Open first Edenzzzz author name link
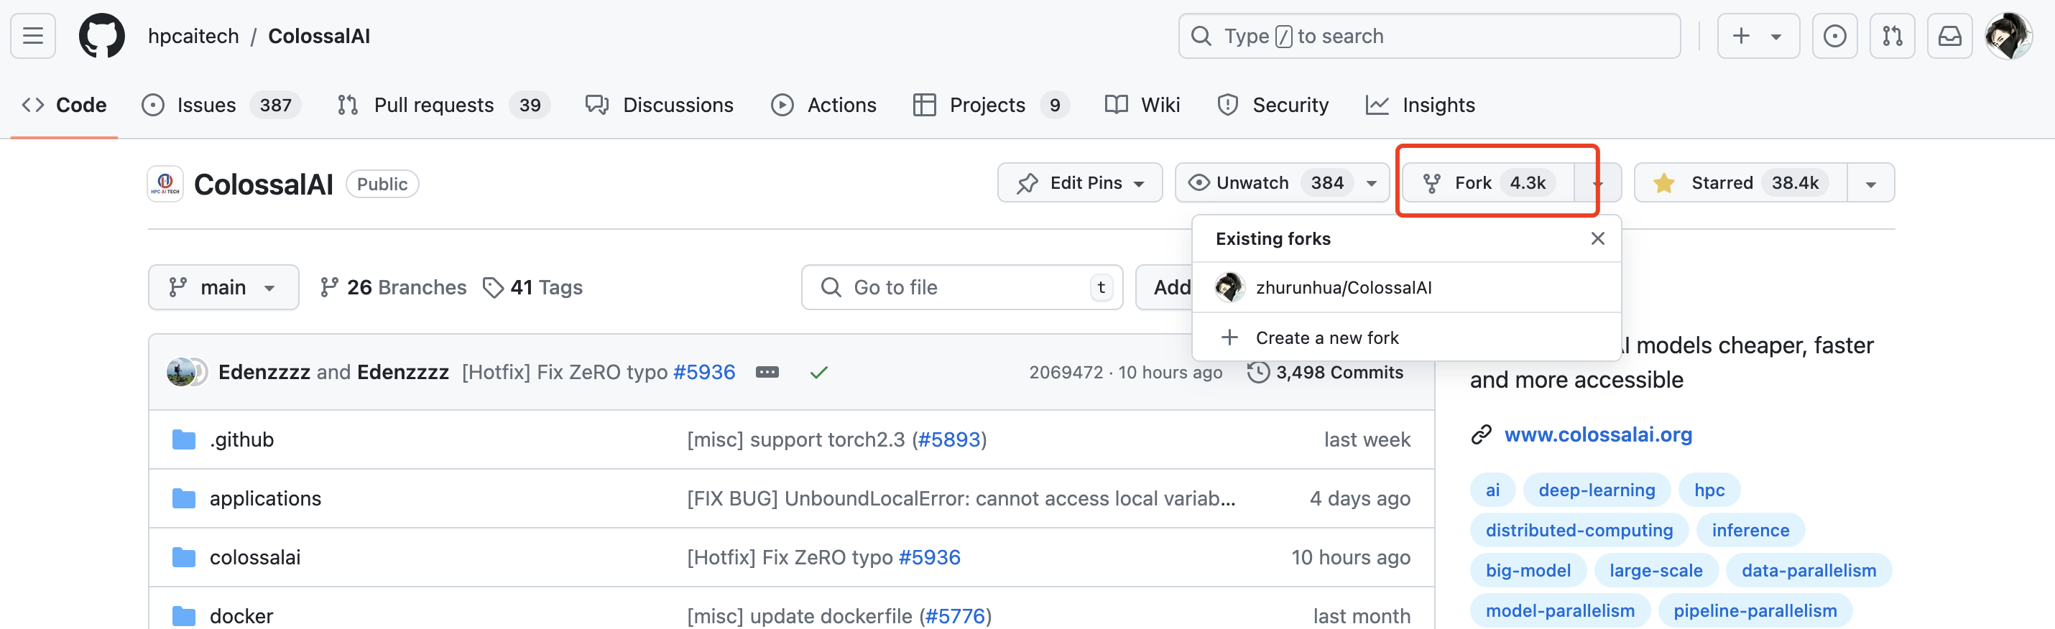 (x=264, y=372)
